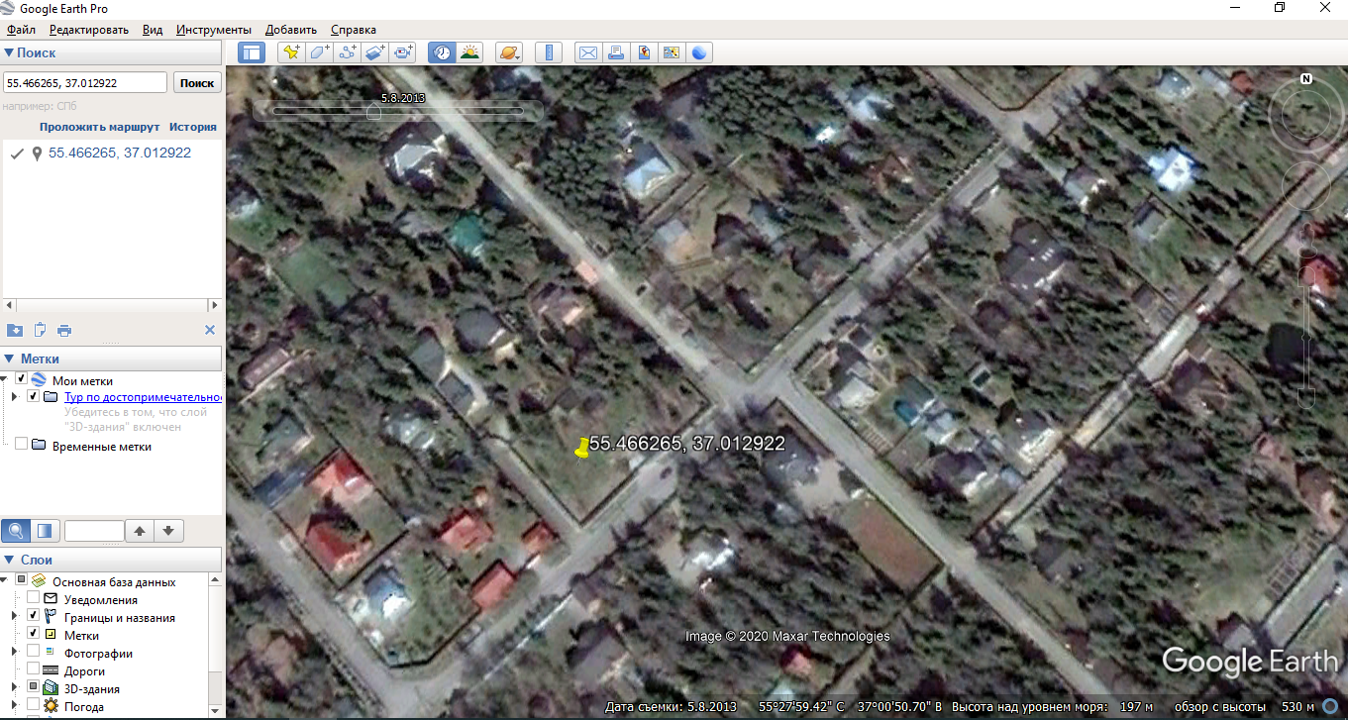This screenshot has height=720, width=1348.
Task: Click the historical imagery time slider handle
Action: [373, 112]
